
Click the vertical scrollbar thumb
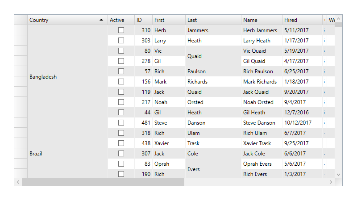(x=338, y=25)
